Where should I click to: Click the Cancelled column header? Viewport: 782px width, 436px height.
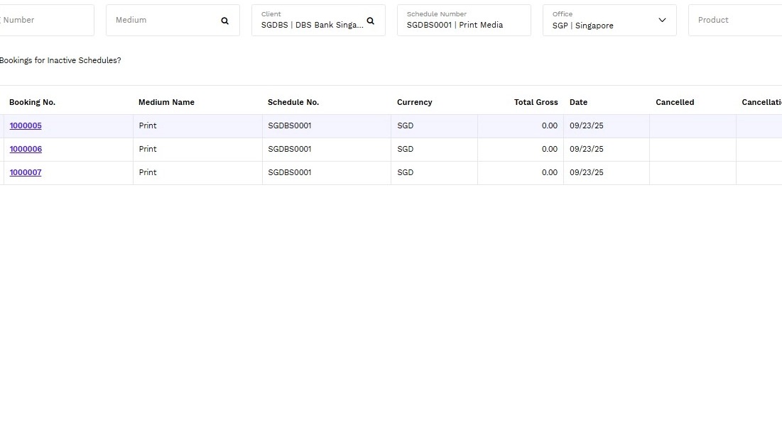point(674,102)
